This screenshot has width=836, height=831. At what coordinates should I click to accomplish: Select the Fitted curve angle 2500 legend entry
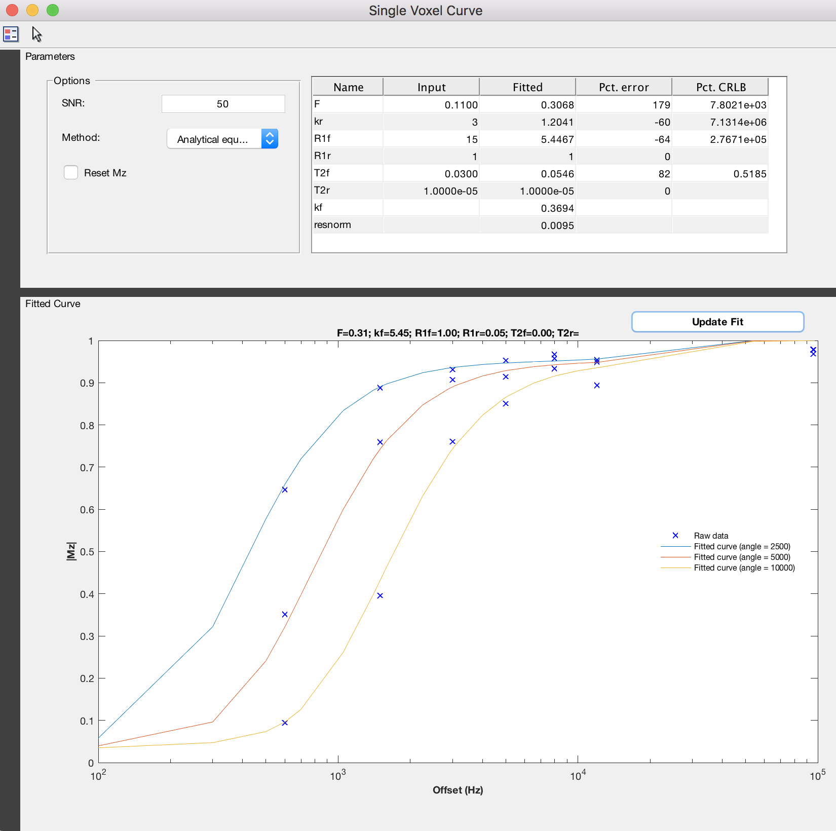[x=741, y=546]
